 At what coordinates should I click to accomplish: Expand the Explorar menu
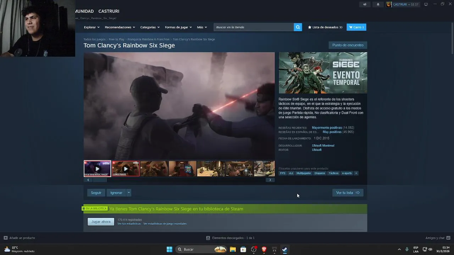[x=92, y=27]
